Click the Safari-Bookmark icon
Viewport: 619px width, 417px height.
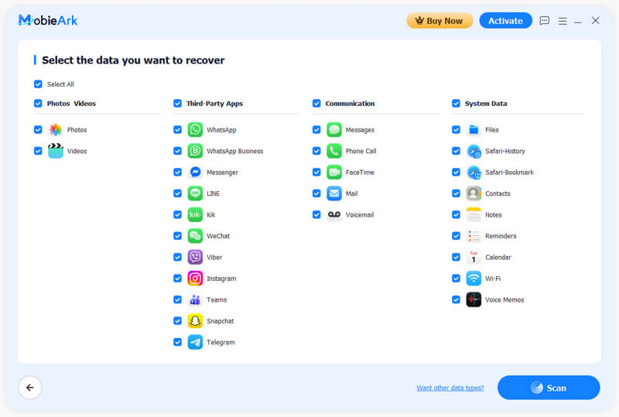pos(474,173)
